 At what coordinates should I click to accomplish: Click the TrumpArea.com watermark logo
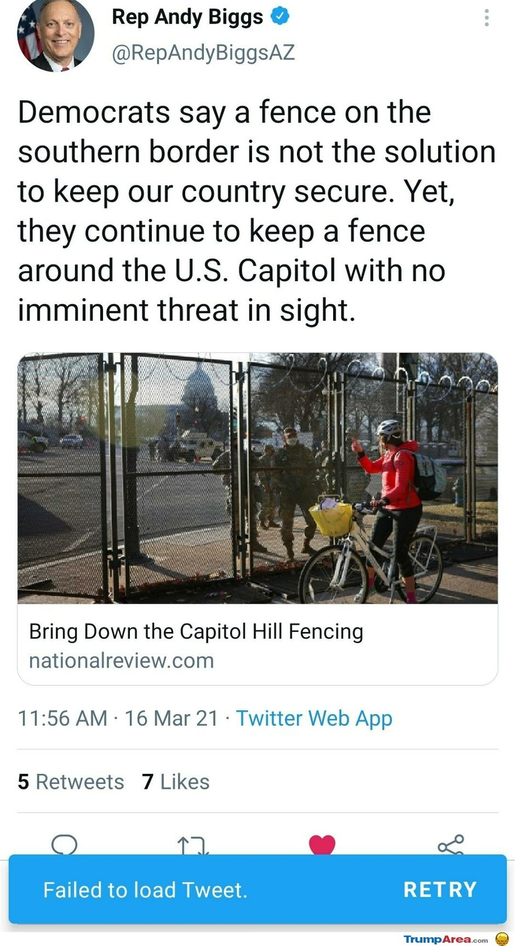445,939
